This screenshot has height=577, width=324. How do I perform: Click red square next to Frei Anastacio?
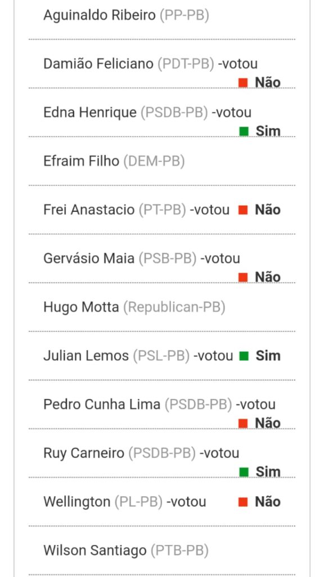coord(243,210)
